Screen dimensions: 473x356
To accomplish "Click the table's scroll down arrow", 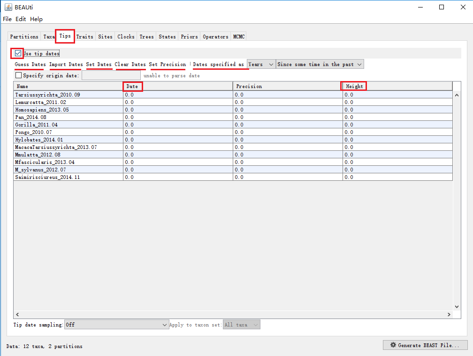I will 457,307.
